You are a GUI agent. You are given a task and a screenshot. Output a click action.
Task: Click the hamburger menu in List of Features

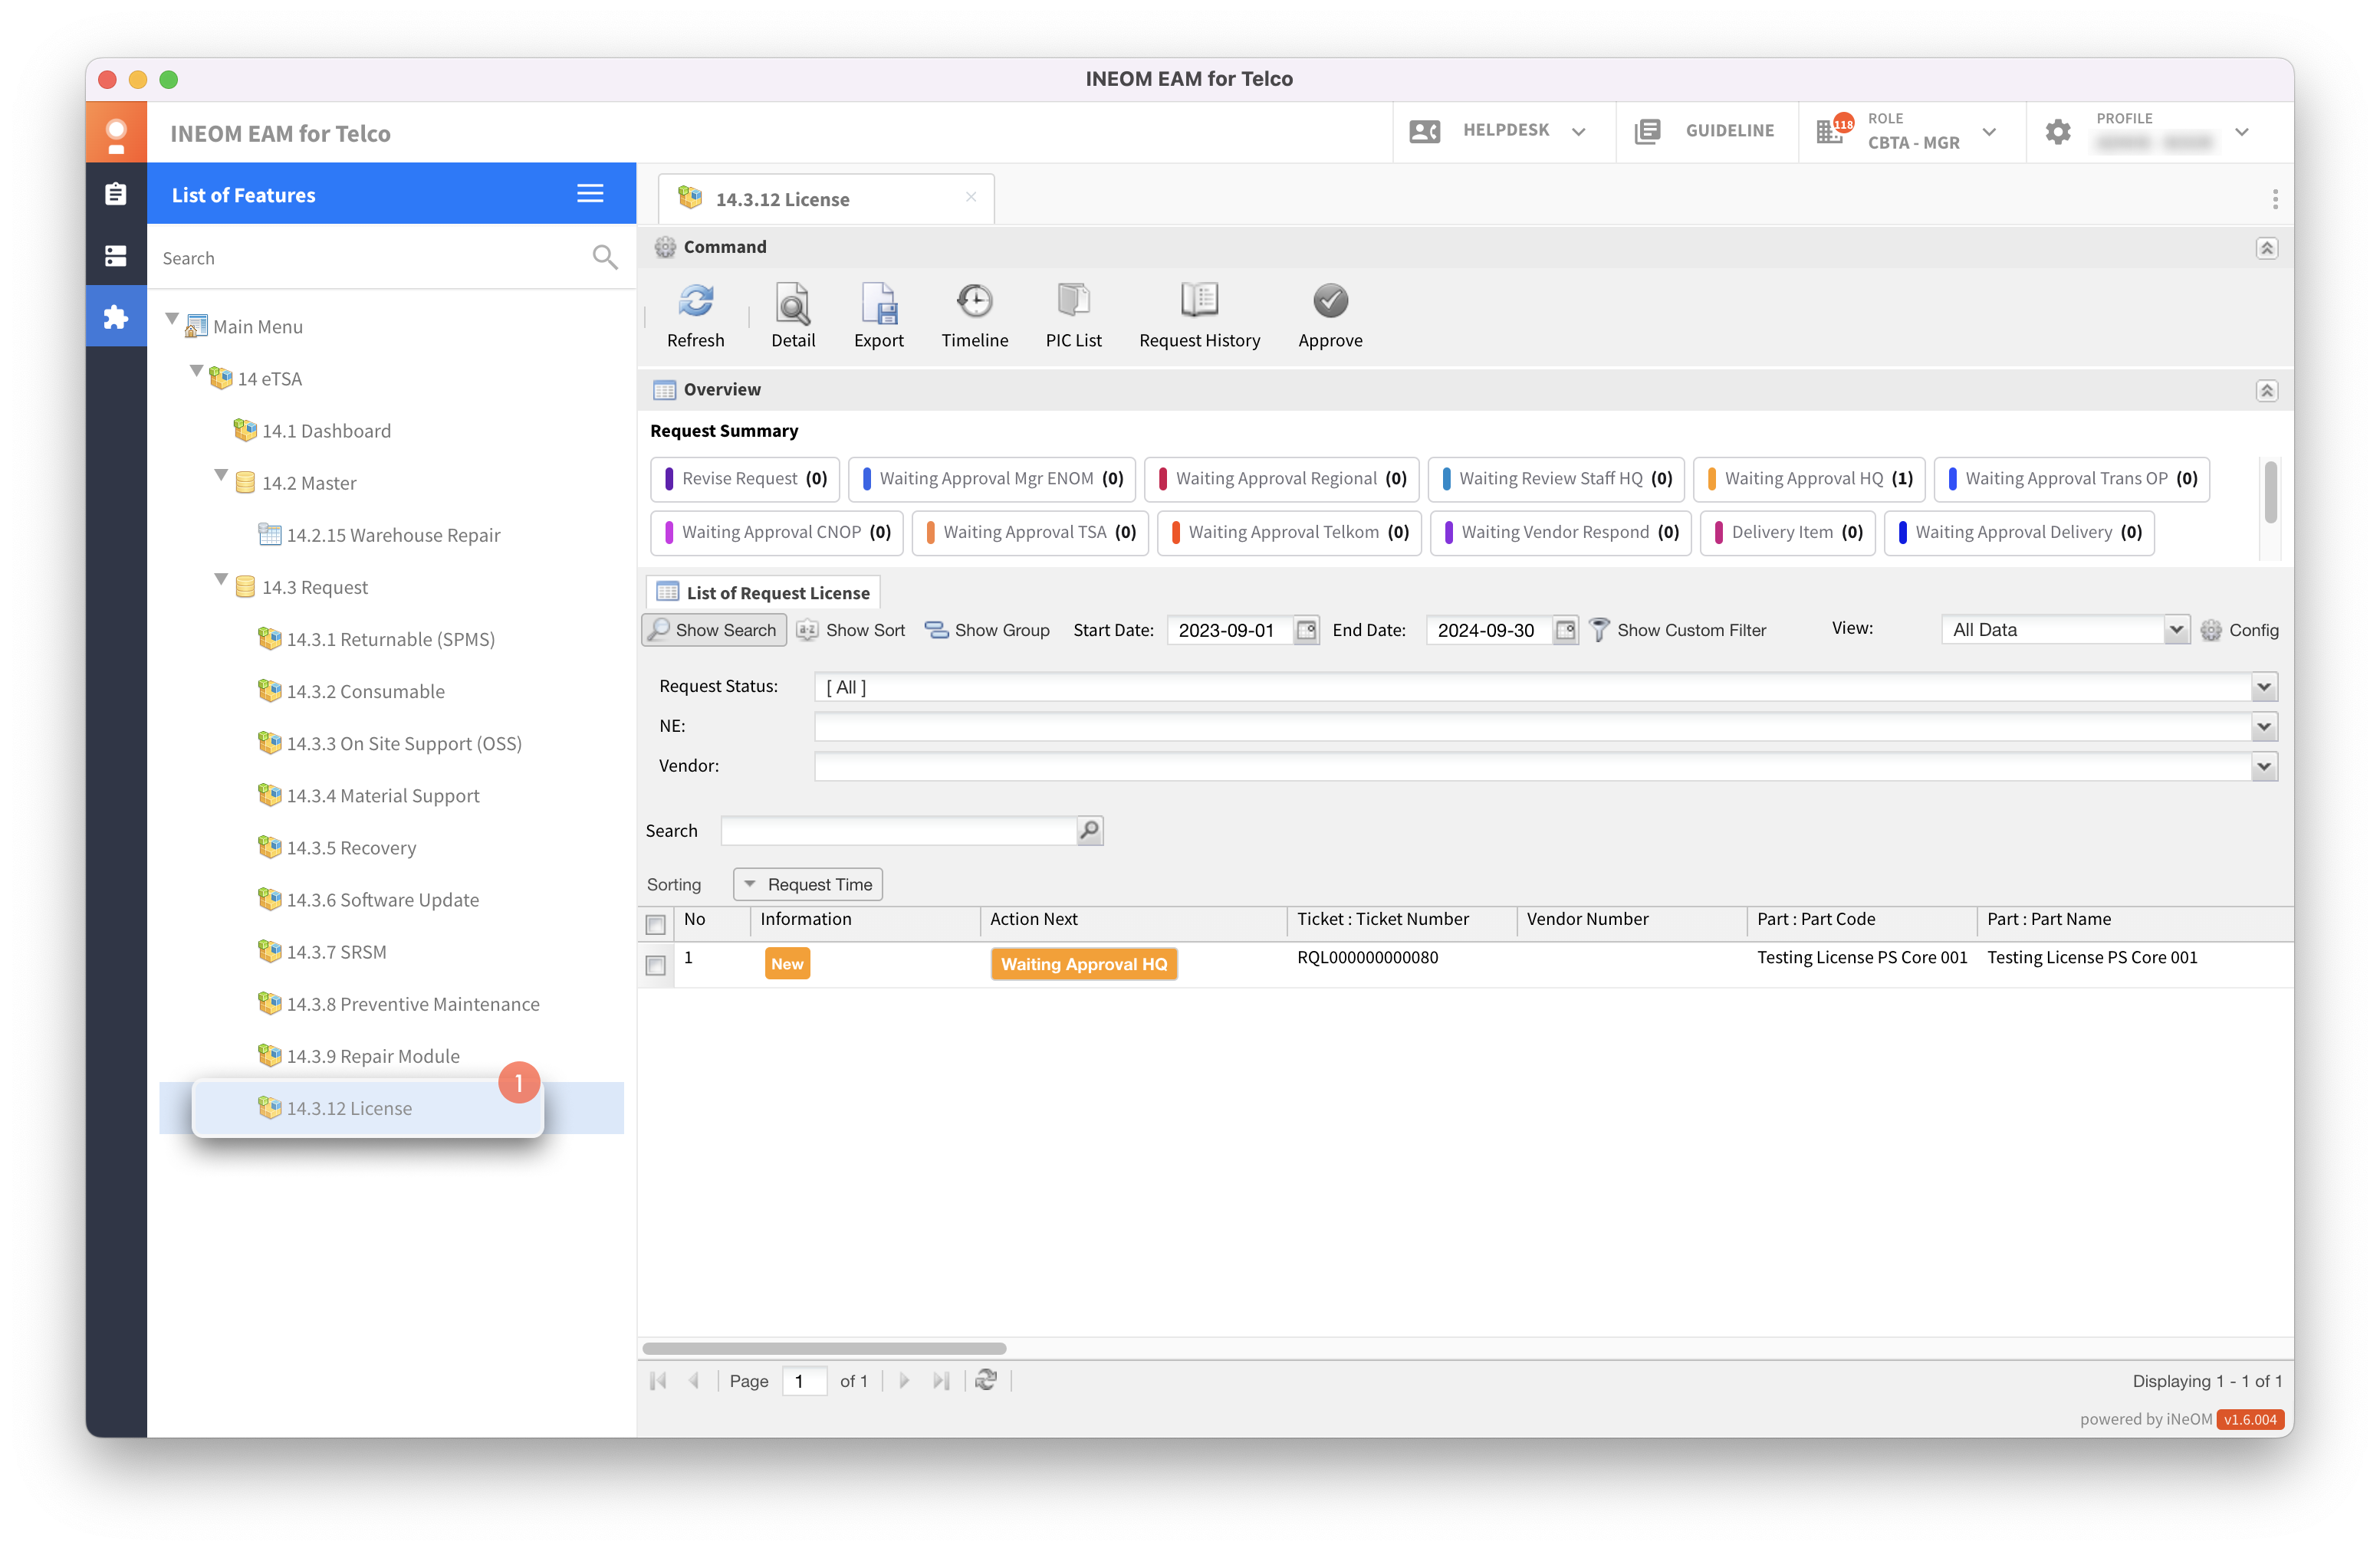coord(590,194)
